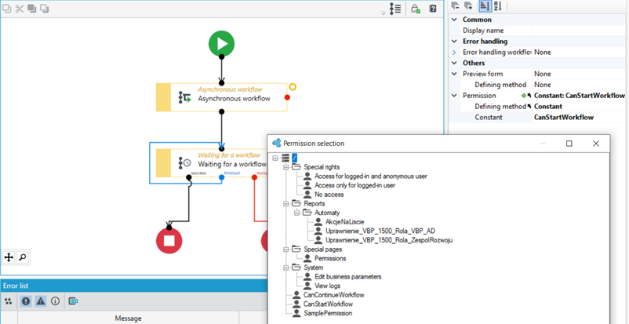Image resolution: width=629 pixels, height=324 pixels.
Task: Click the yellow circle marker on Asynchronous workflow
Action: (293, 87)
